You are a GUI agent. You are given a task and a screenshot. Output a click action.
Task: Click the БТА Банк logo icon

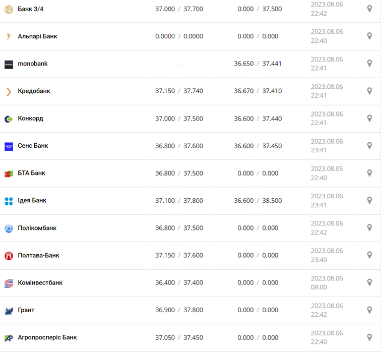coord(9,173)
